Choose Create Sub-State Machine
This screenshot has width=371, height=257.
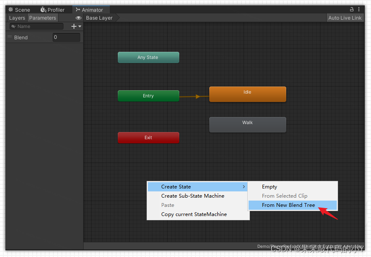(197, 196)
